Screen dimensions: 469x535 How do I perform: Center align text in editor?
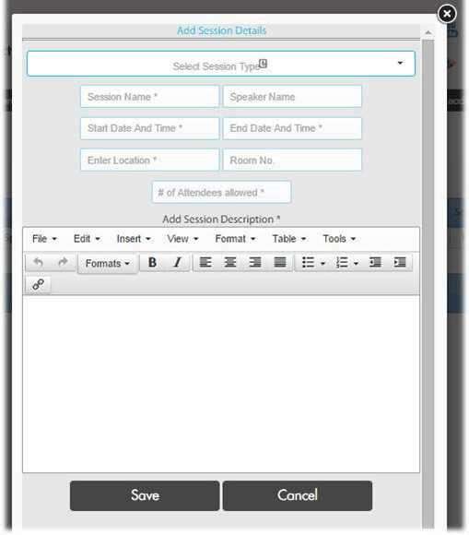(230, 263)
